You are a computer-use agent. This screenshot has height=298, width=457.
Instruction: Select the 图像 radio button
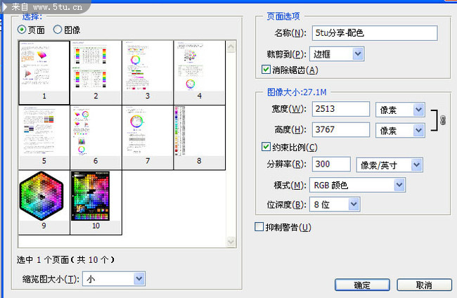coord(58,30)
